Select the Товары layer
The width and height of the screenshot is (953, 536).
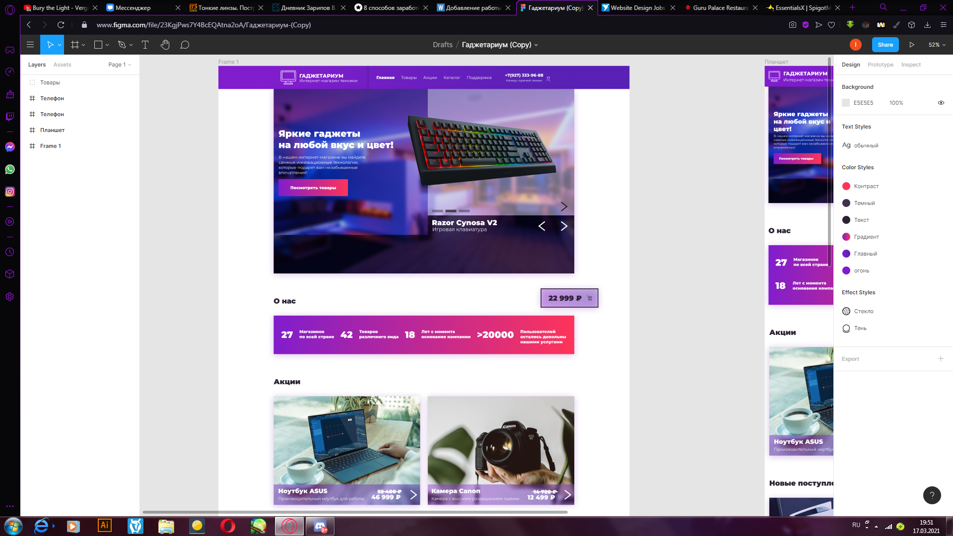[x=80, y=82]
